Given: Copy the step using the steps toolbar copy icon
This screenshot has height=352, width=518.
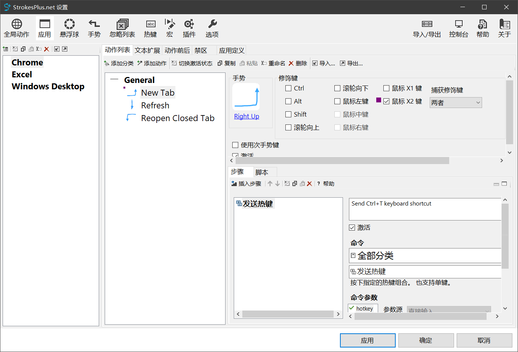Looking at the screenshot, I should pyautogui.click(x=295, y=183).
